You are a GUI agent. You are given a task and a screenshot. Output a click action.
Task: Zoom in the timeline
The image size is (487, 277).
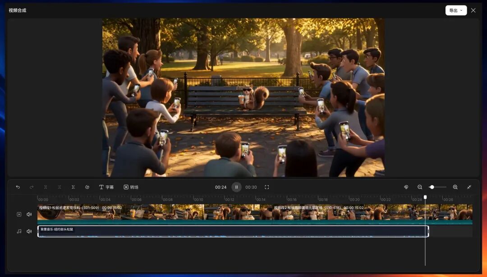coord(455,187)
